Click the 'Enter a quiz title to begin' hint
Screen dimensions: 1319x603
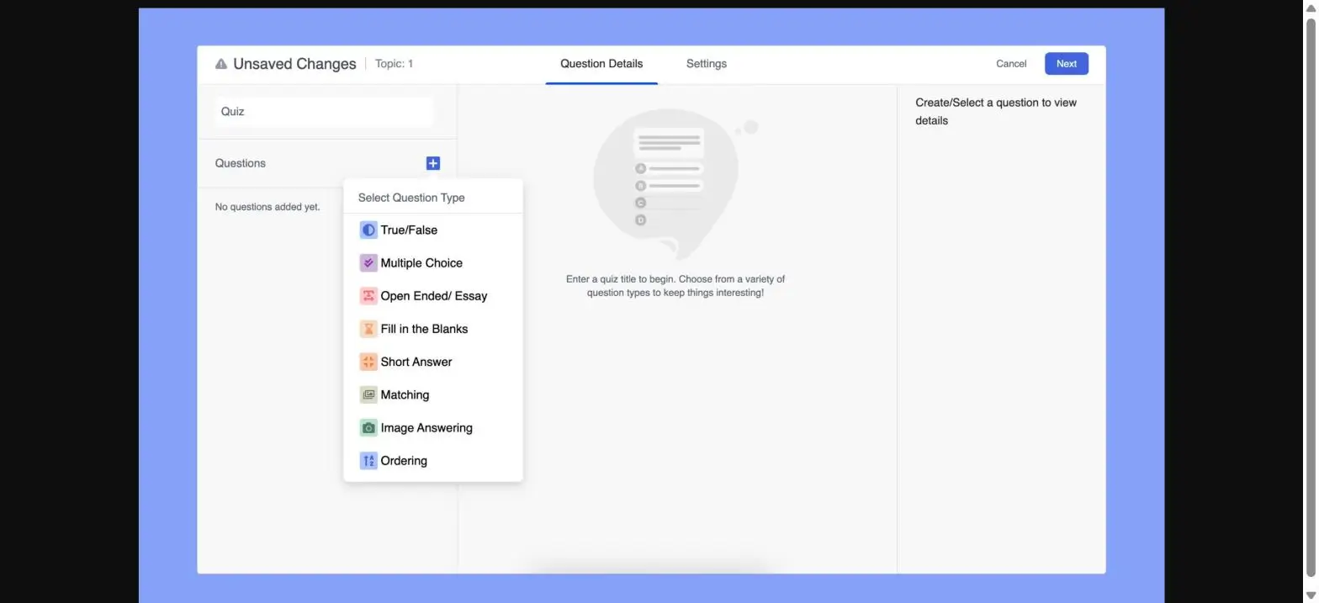[675, 286]
